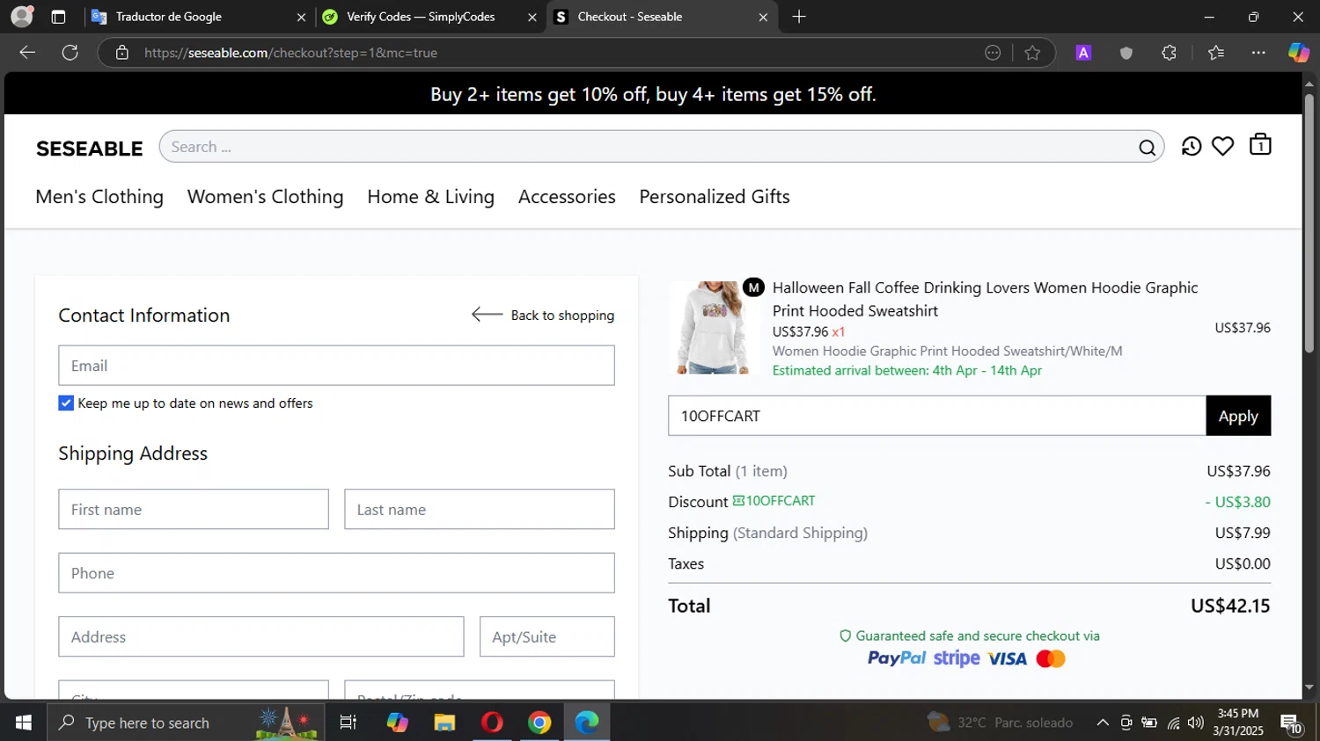Click the coupon code input field
1320x741 pixels.
[937, 416]
